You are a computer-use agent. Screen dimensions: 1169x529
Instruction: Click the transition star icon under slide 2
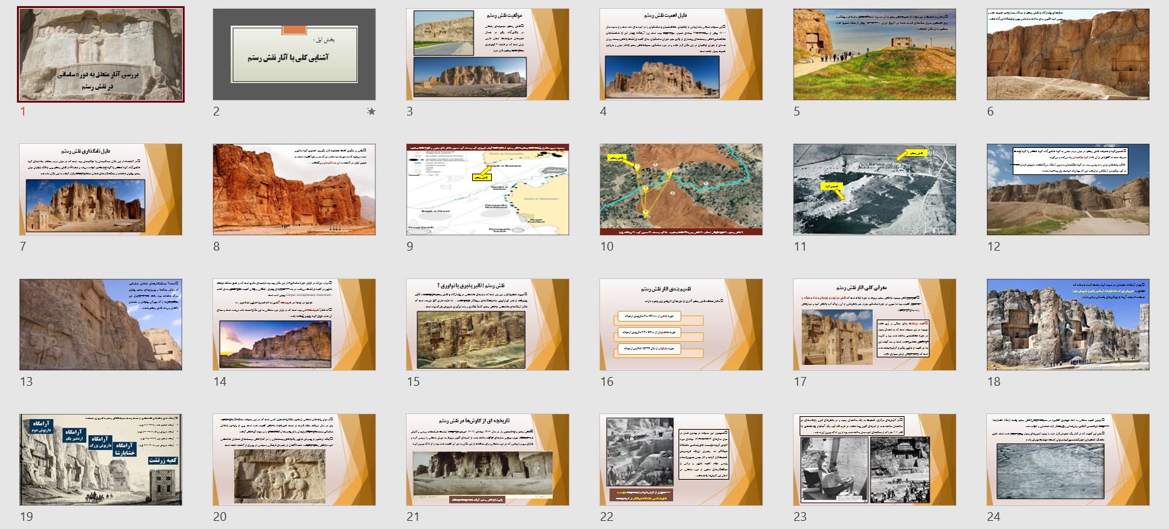371,111
